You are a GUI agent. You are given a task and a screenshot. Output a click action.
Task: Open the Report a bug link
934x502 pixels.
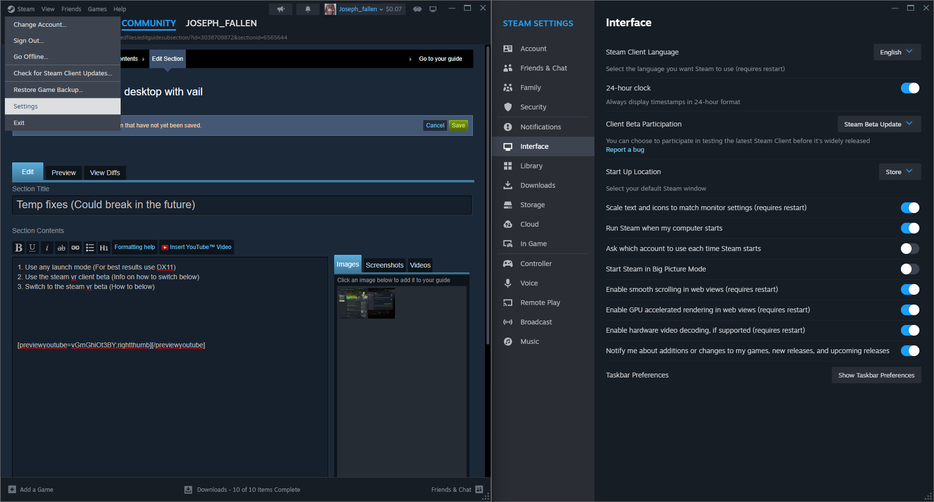pos(625,150)
